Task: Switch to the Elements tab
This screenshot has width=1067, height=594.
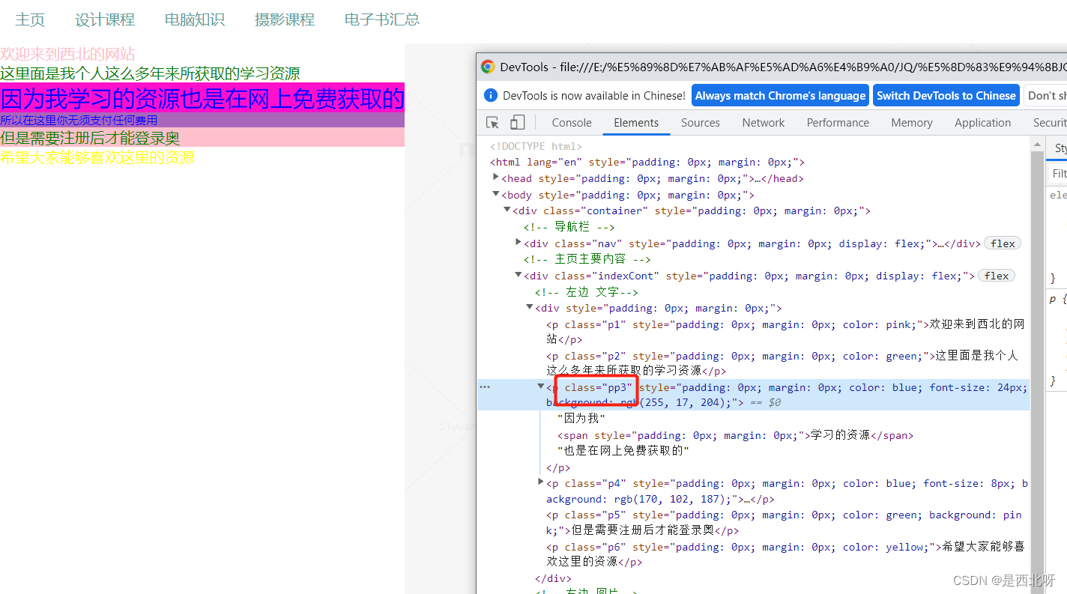Action: (x=636, y=123)
